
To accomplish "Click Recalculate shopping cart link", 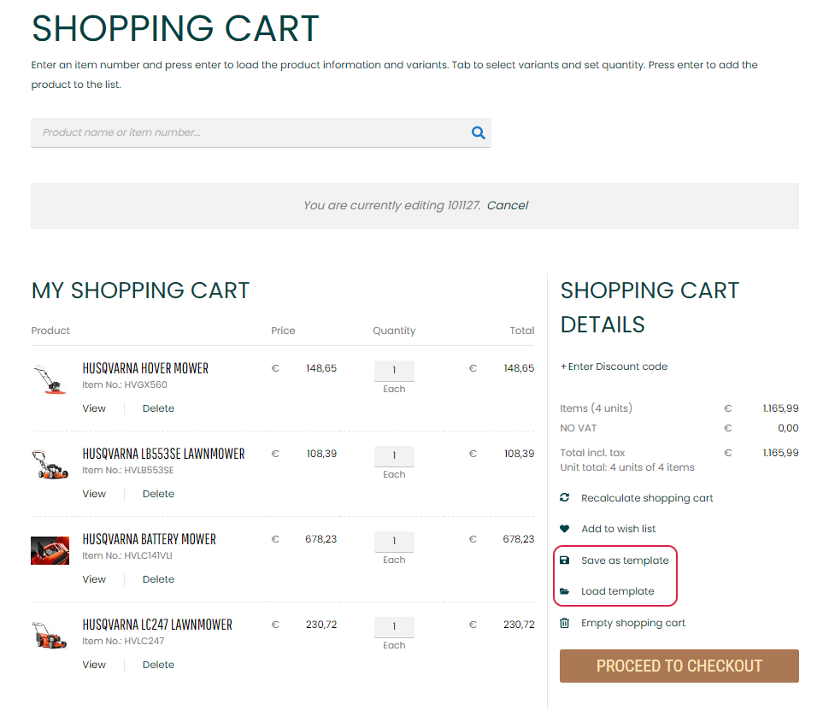I will pyautogui.click(x=647, y=498).
